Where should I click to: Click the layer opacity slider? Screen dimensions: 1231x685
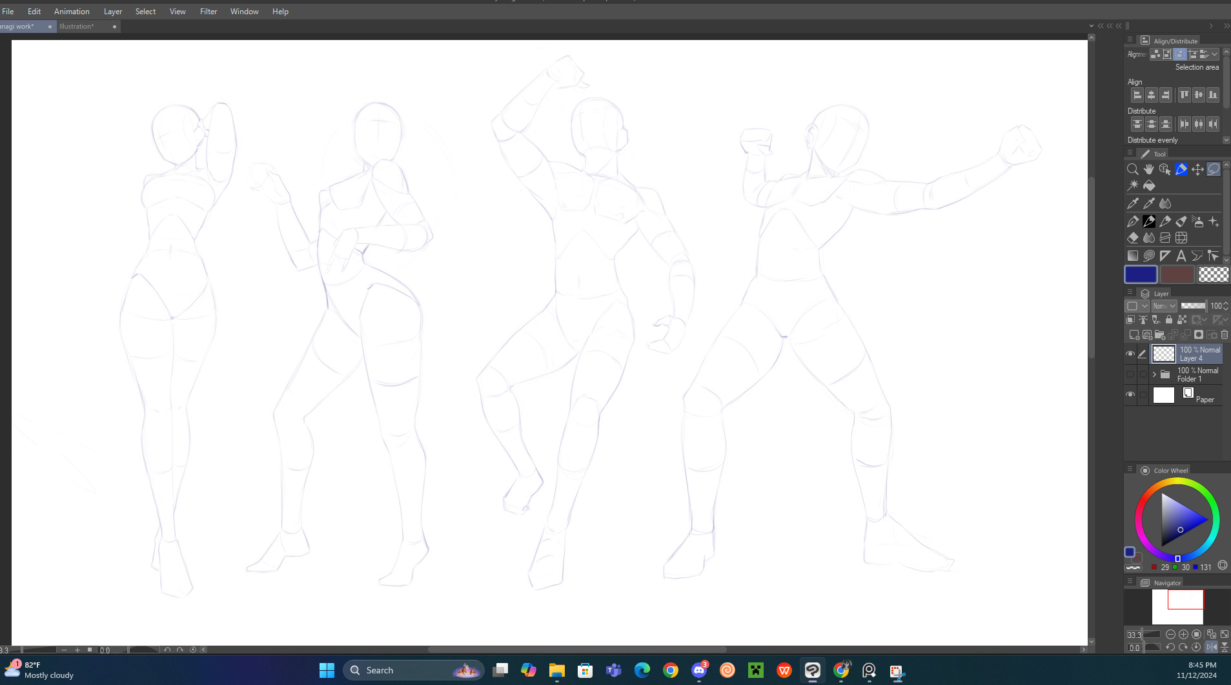(1193, 306)
